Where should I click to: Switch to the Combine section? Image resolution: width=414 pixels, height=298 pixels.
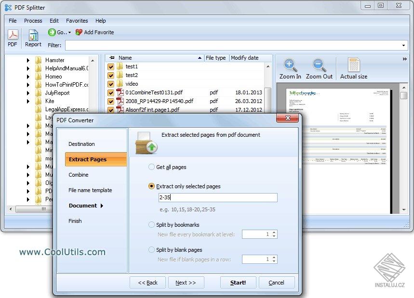79,175
